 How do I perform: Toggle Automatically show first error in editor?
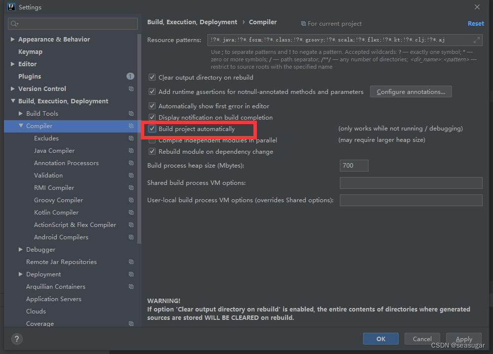pyautogui.click(x=152, y=106)
